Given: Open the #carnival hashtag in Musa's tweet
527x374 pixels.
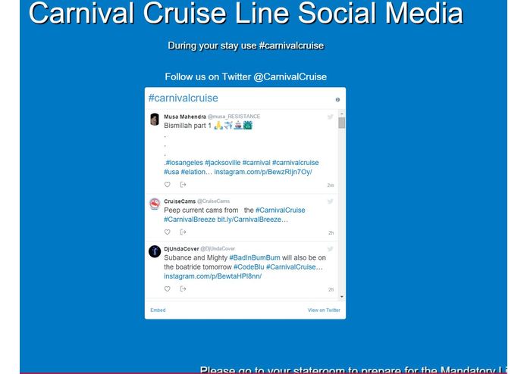Looking at the screenshot, I should click(x=256, y=163).
